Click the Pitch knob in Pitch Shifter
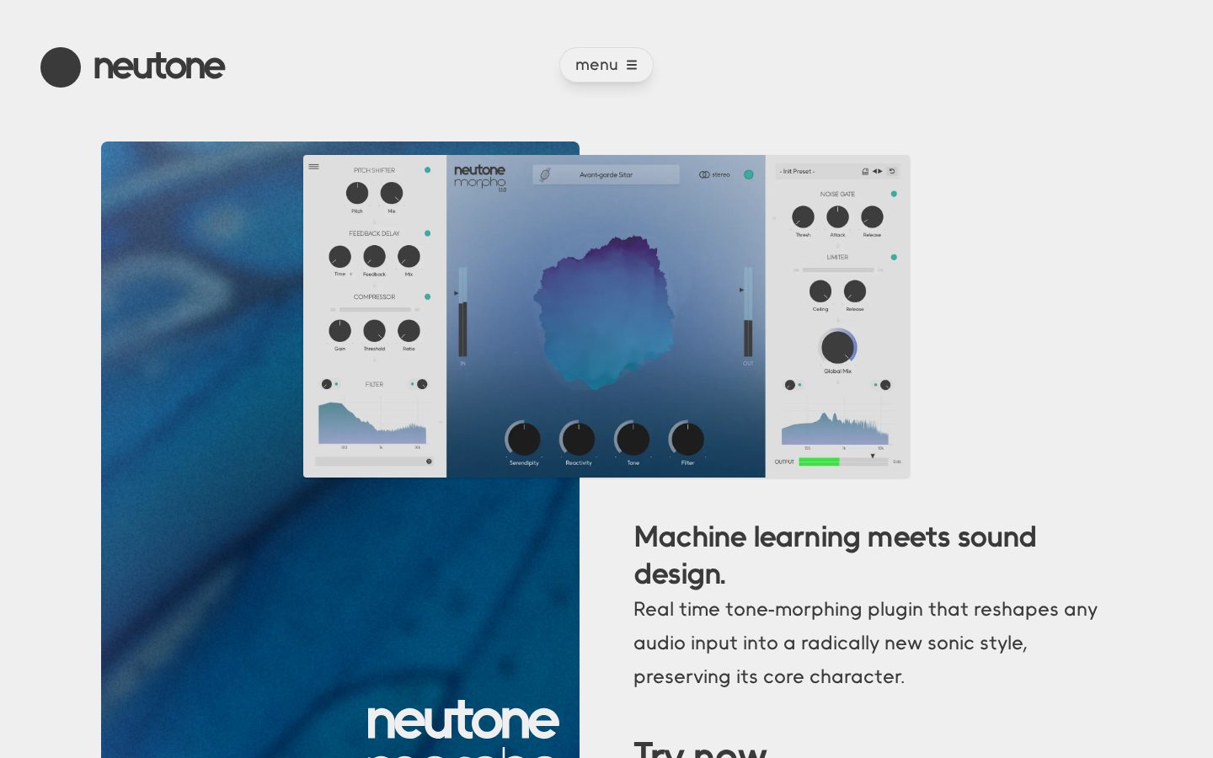This screenshot has width=1213, height=758. click(x=357, y=193)
